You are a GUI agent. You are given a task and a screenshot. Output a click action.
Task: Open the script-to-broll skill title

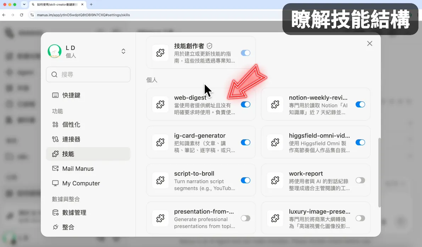pyautogui.click(x=194, y=174)
